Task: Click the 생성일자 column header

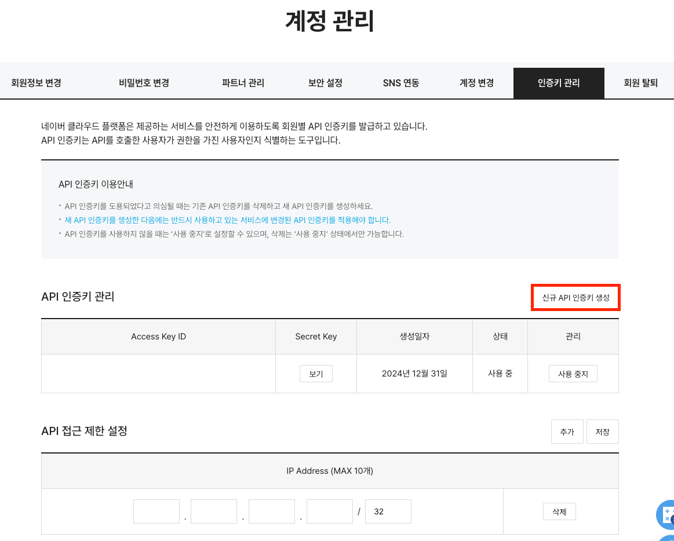Action: pyautogui.click(x=414, y=337)
